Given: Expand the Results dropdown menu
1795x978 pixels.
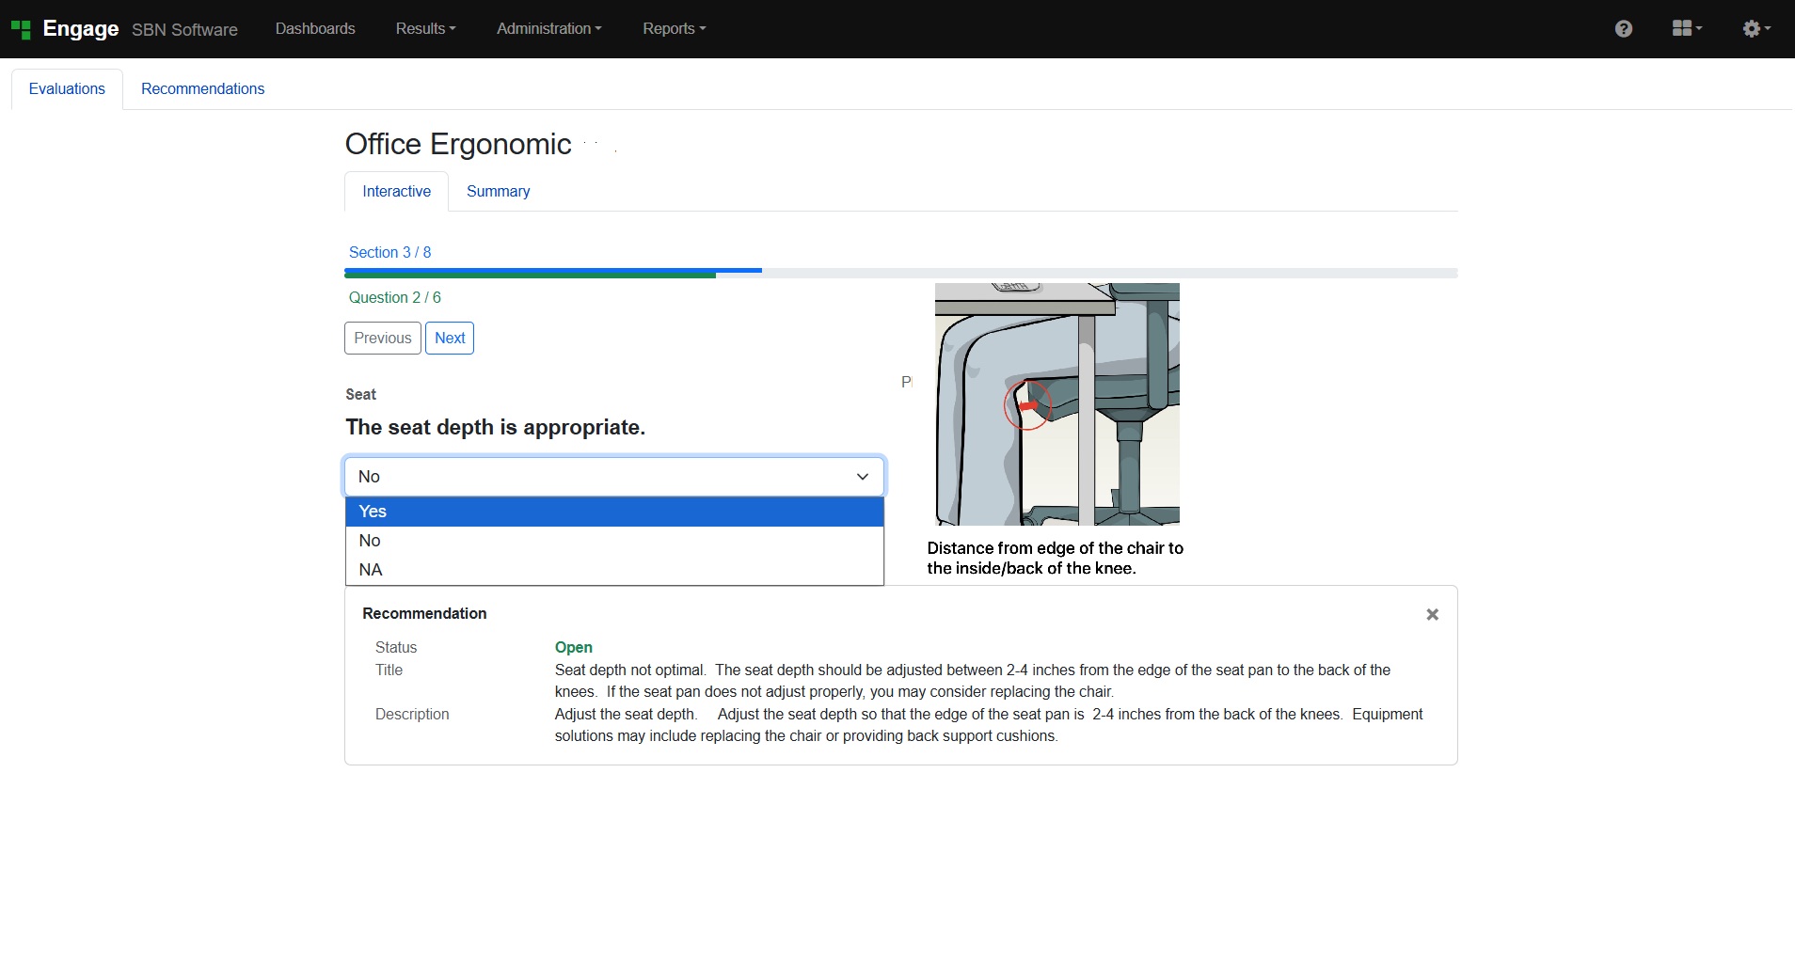Looking at the screenshot, I should click(x=425, y=28).
